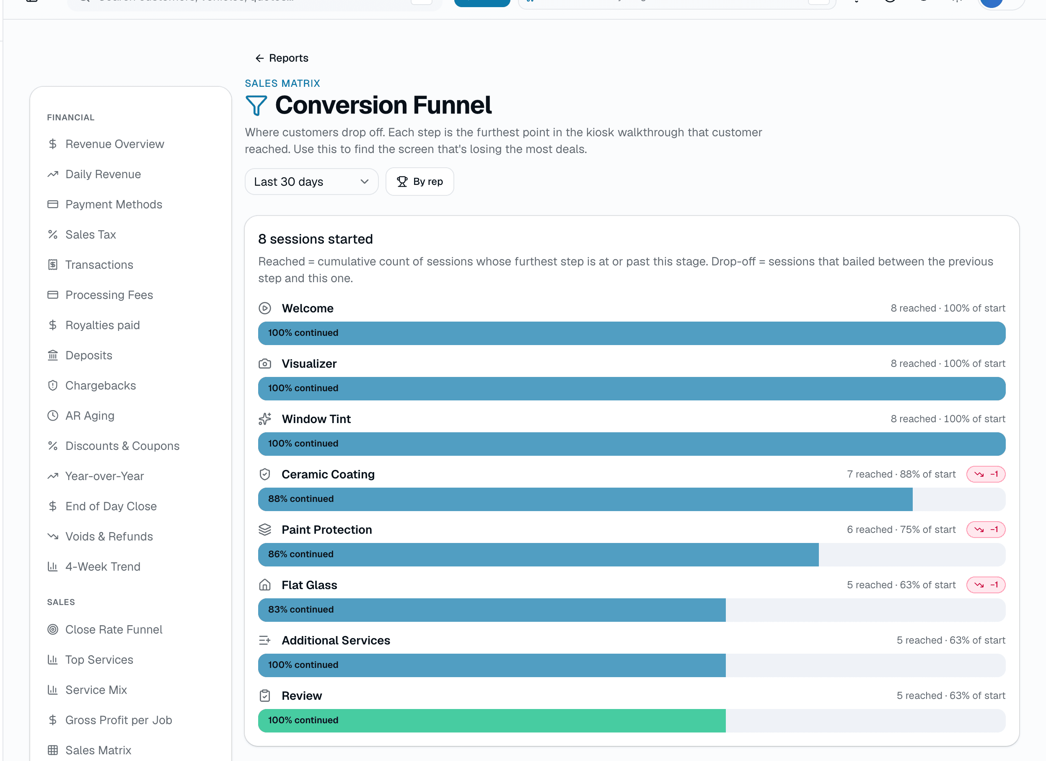Click the Additional Services list icon
This screenshot has width=1046, height=761.
pyautogui.click(x=265, y=641)
